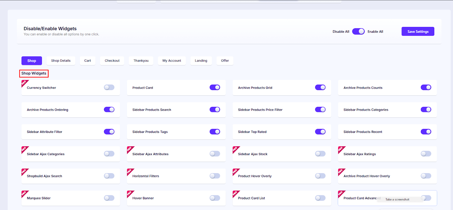The image size is (453, 210).
Task: Click the PRO badge on Horizontal Filters
Action: [x=130, y=171]
